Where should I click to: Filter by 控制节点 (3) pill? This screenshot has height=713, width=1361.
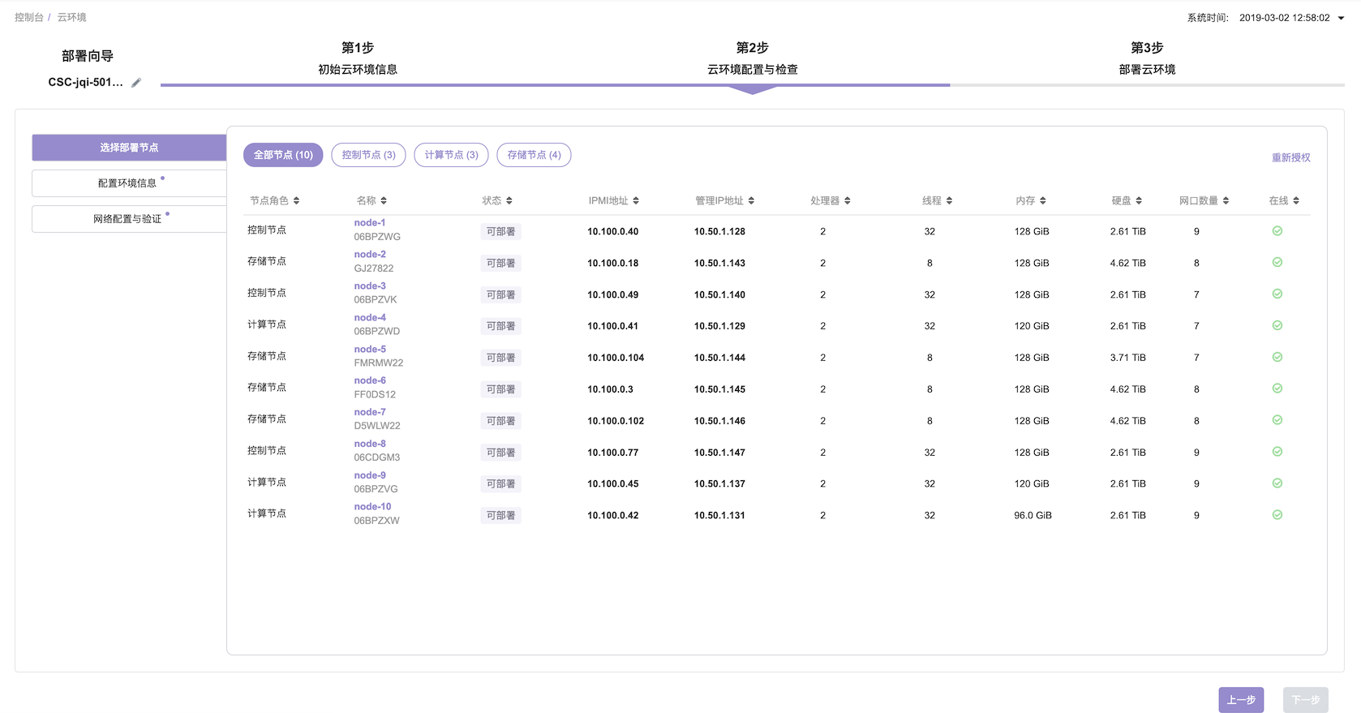pos(368,155)
